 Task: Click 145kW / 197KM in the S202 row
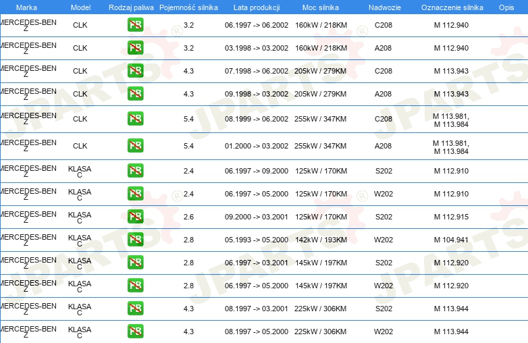pyautogui.click(x=321, y=263)
